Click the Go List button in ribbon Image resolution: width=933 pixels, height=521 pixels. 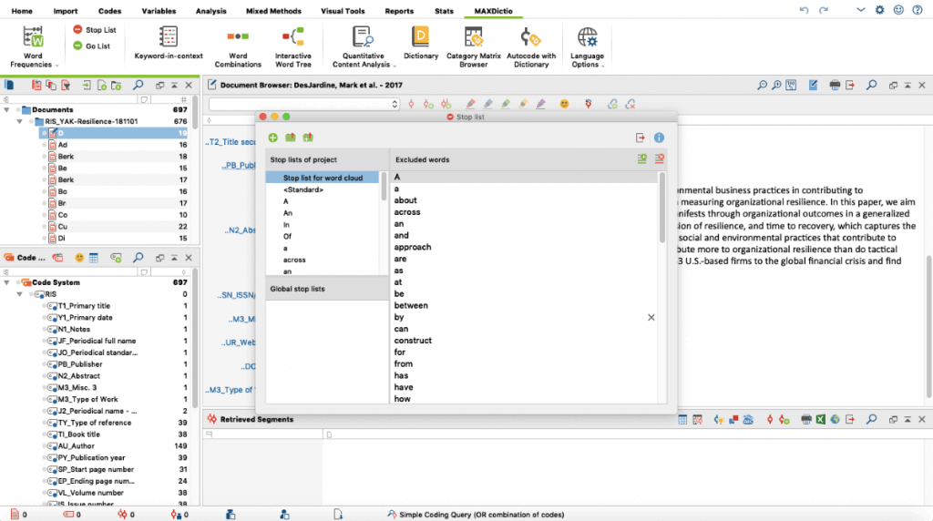[92, 46]
